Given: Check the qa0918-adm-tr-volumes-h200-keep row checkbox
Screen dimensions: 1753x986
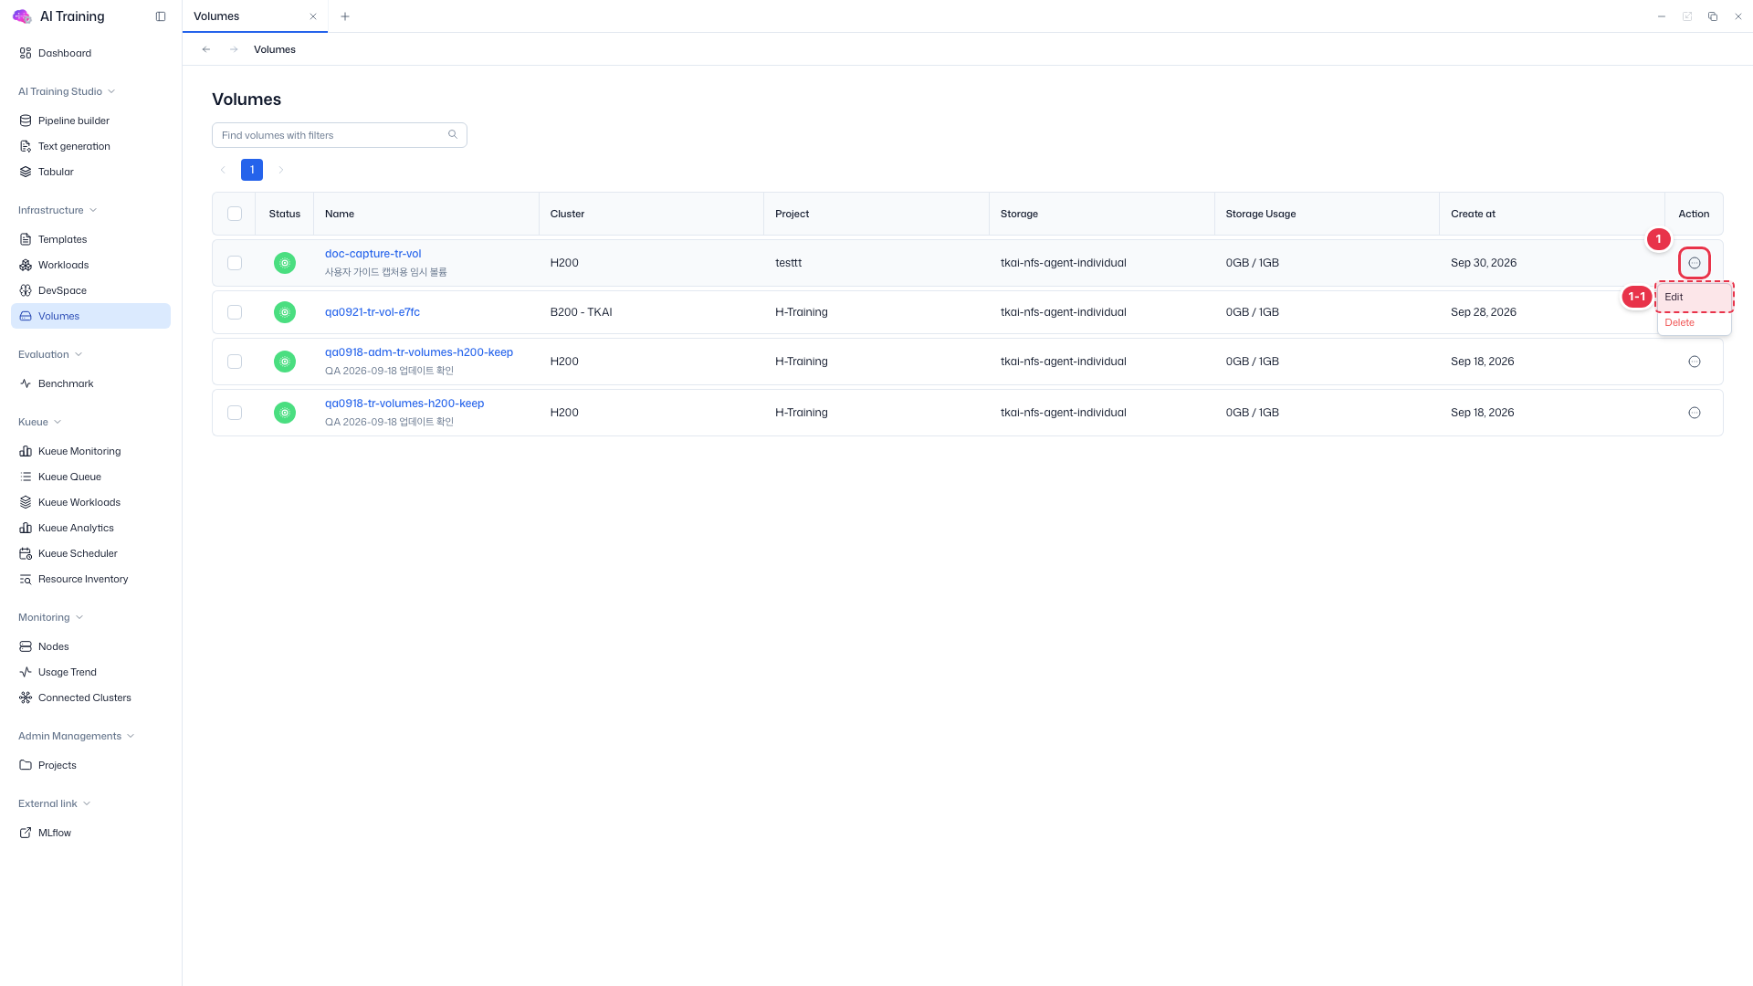Looking at the screenshot, I should tap(235, 362).
